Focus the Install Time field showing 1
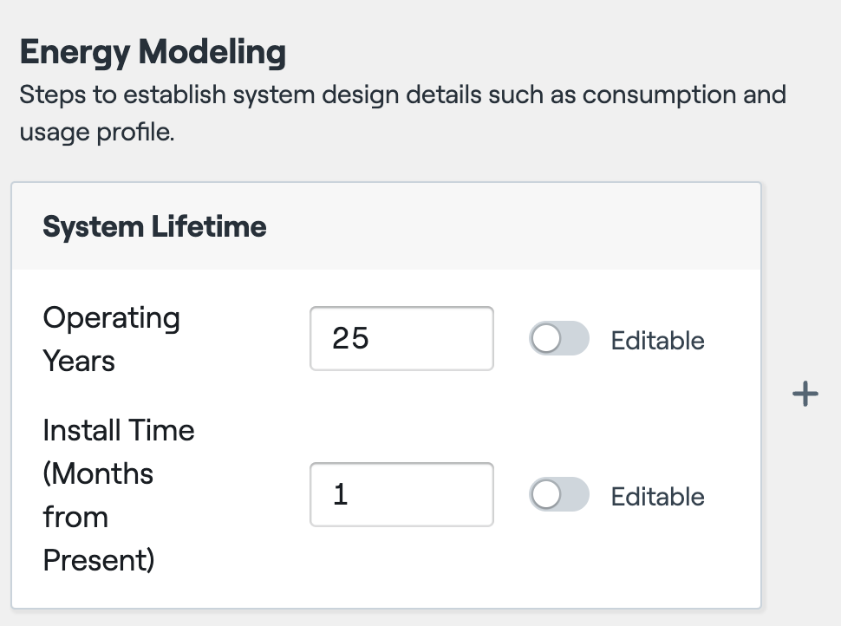The image size is (841, 626). (401, 494)
